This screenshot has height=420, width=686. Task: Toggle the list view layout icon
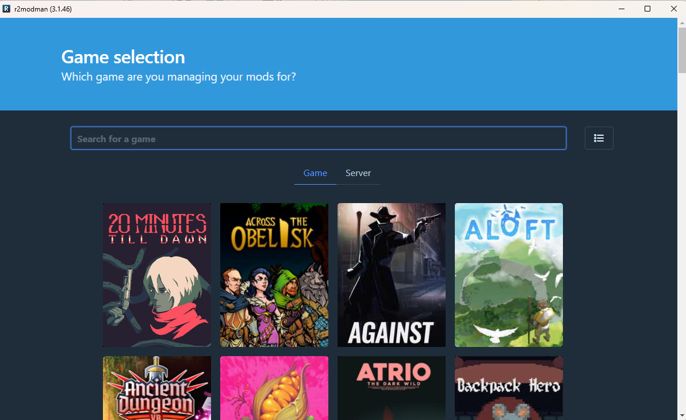pos(599,138)
